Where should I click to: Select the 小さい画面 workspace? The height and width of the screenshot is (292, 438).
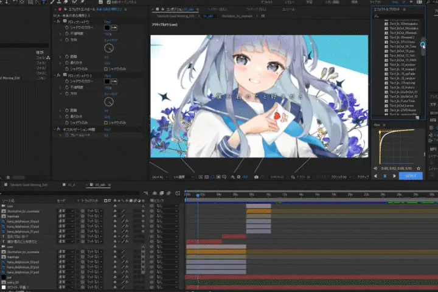[x=332, y=2]
